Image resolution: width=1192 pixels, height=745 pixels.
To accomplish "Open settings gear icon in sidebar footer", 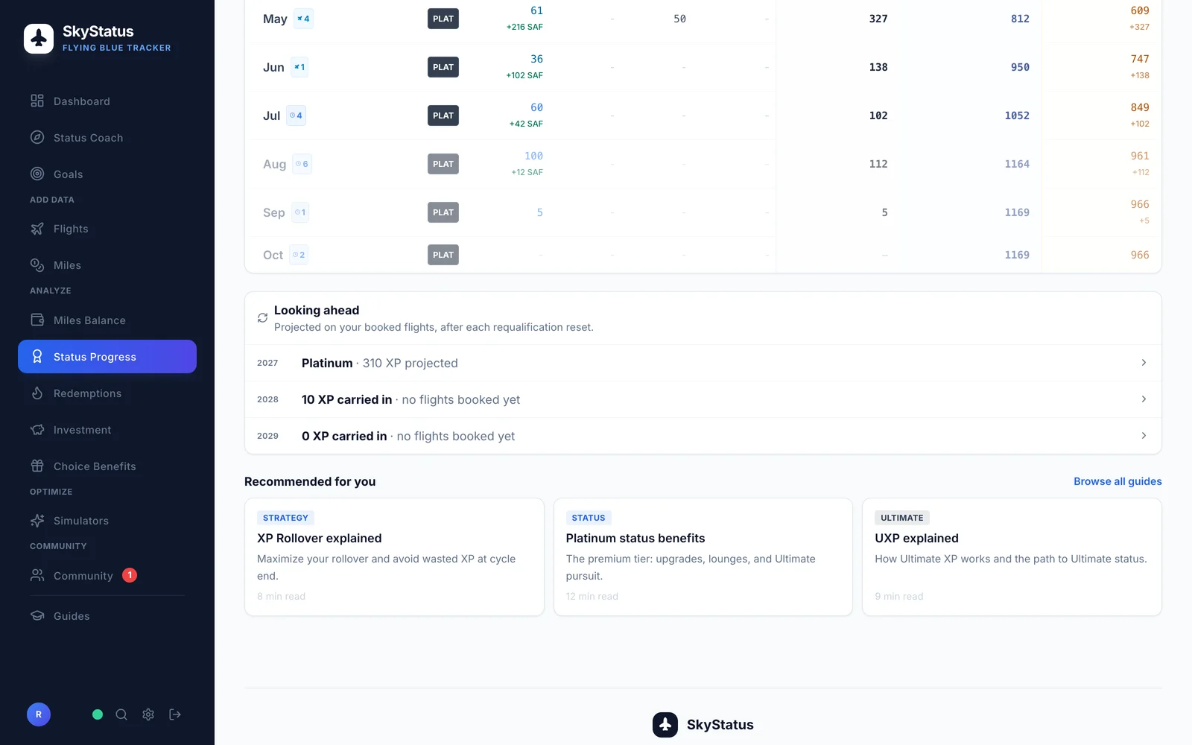I will 148,714.
